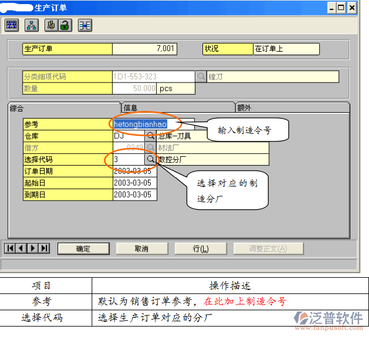Click the 订单日期 date field
This screenshot has height=337, width=369.
click(x=135, y=171)
